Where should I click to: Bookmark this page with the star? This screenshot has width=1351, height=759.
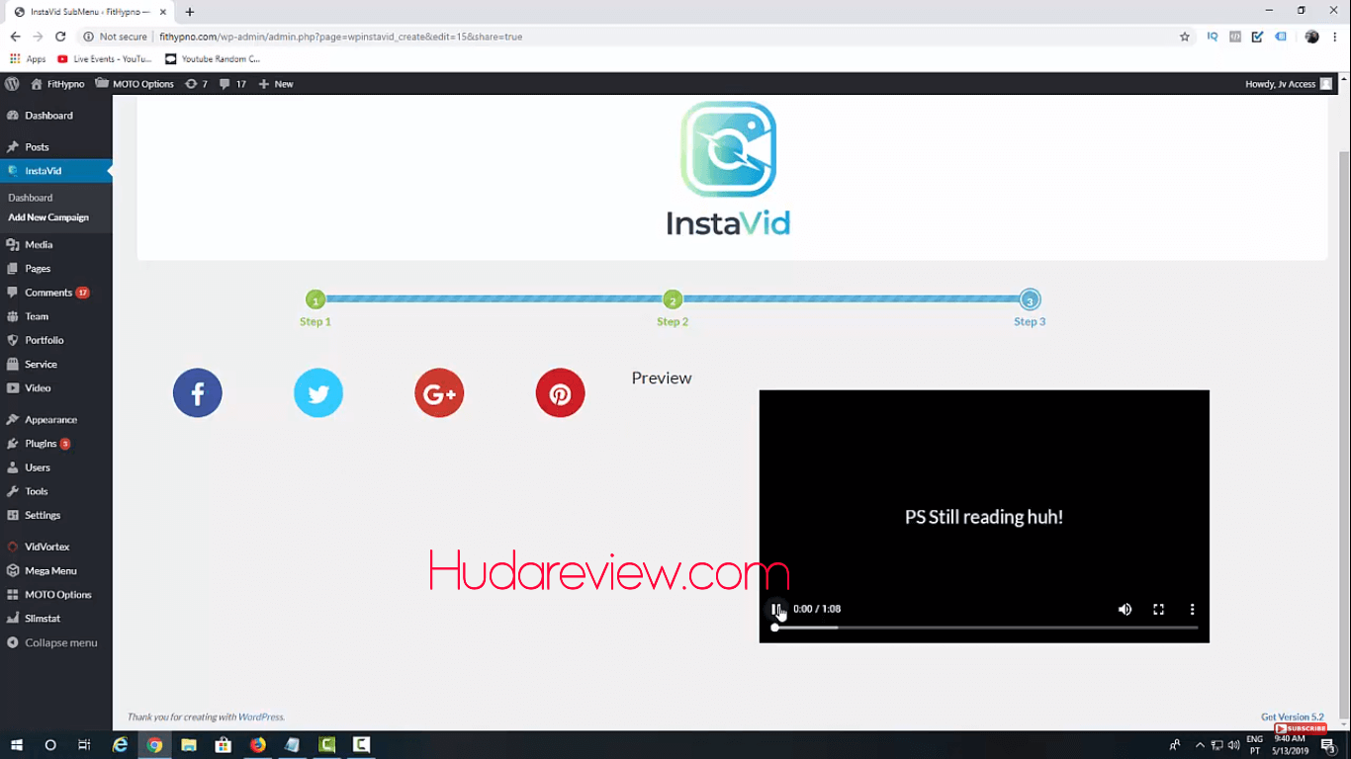[x=1185, y=37]
